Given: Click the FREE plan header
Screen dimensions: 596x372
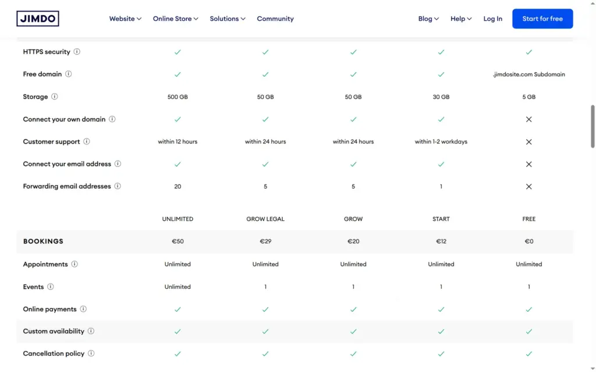Looking at the screenshot, I should pyautogui.click(x=528, y=219).
